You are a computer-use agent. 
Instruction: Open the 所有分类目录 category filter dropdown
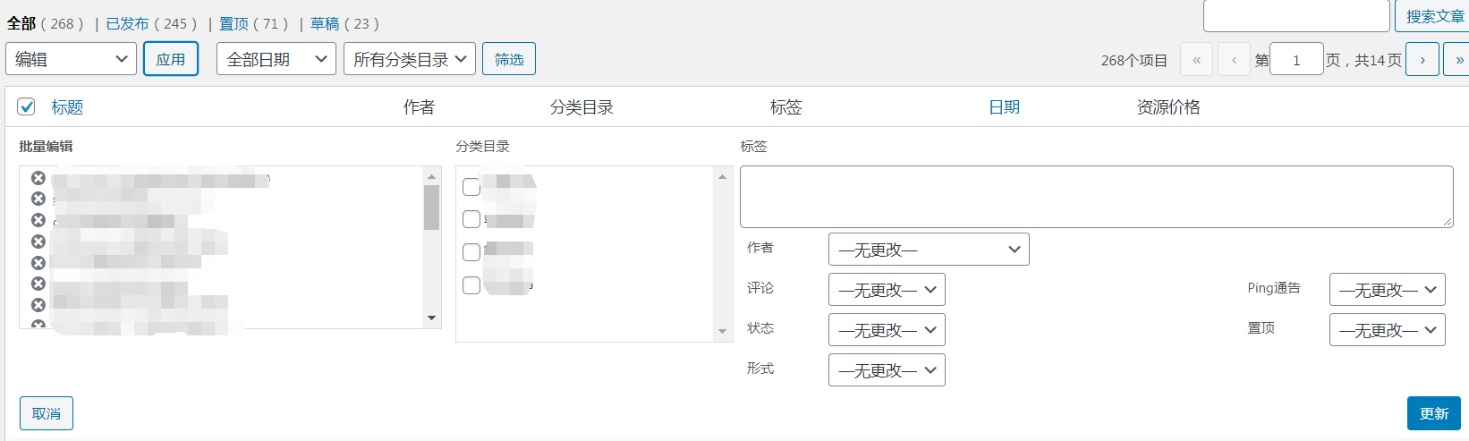(410, 59)
